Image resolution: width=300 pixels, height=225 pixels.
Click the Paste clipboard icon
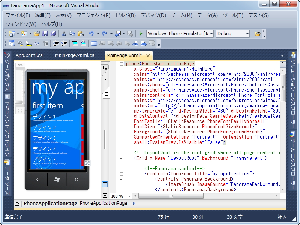(x=80, y=34)
